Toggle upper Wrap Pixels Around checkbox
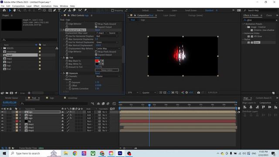The height and width of the screenshot is (157, 279). [x=96, y=24]
